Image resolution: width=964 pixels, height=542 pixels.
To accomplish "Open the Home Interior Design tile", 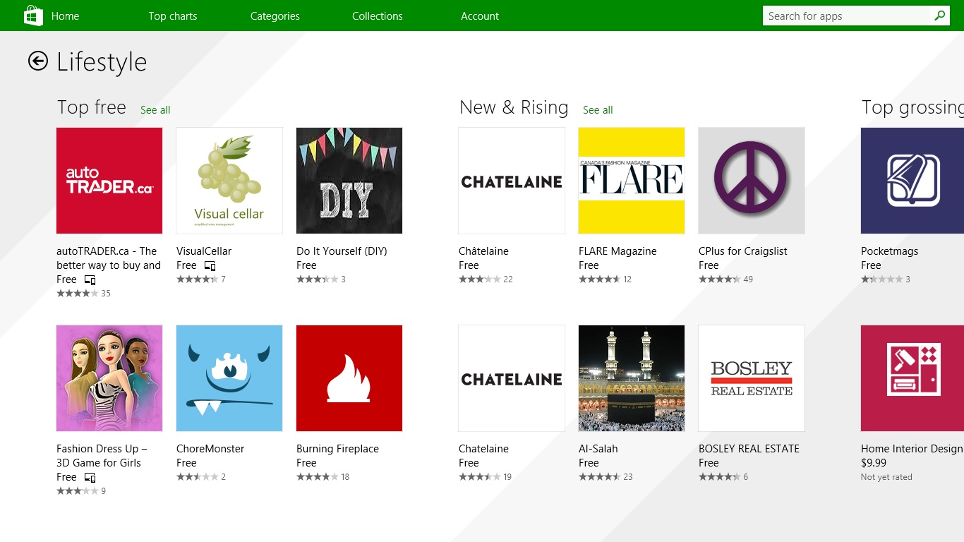I will pos(912,378).
